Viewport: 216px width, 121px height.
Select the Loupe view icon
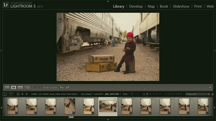coord(13,87)
